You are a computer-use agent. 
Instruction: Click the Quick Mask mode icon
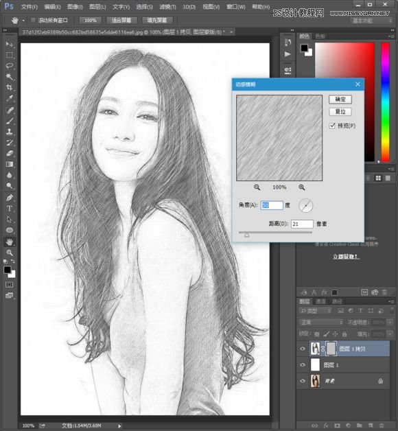pos(10,285)
